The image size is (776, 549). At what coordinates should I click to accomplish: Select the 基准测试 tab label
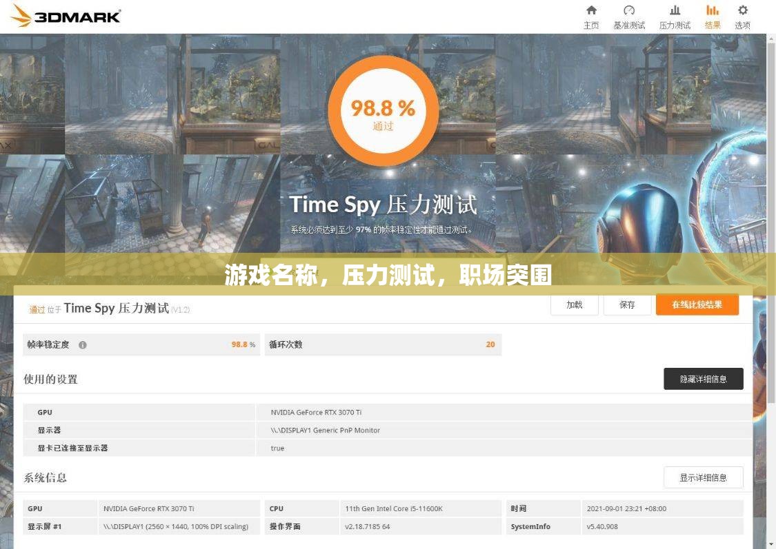(x=629, y=25)
